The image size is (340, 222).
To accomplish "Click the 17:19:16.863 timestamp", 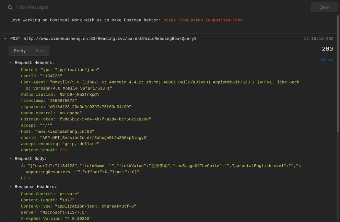I will click(x=318, y=39).
